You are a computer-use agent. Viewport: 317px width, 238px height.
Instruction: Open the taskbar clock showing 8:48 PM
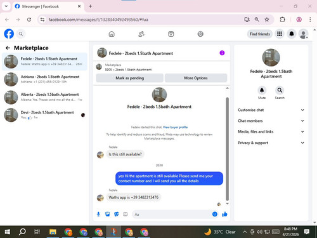290,232
